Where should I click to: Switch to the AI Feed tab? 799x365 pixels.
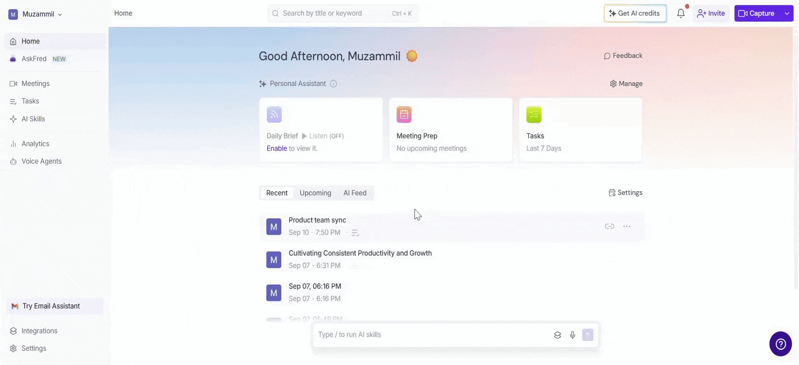coord(355,193)
